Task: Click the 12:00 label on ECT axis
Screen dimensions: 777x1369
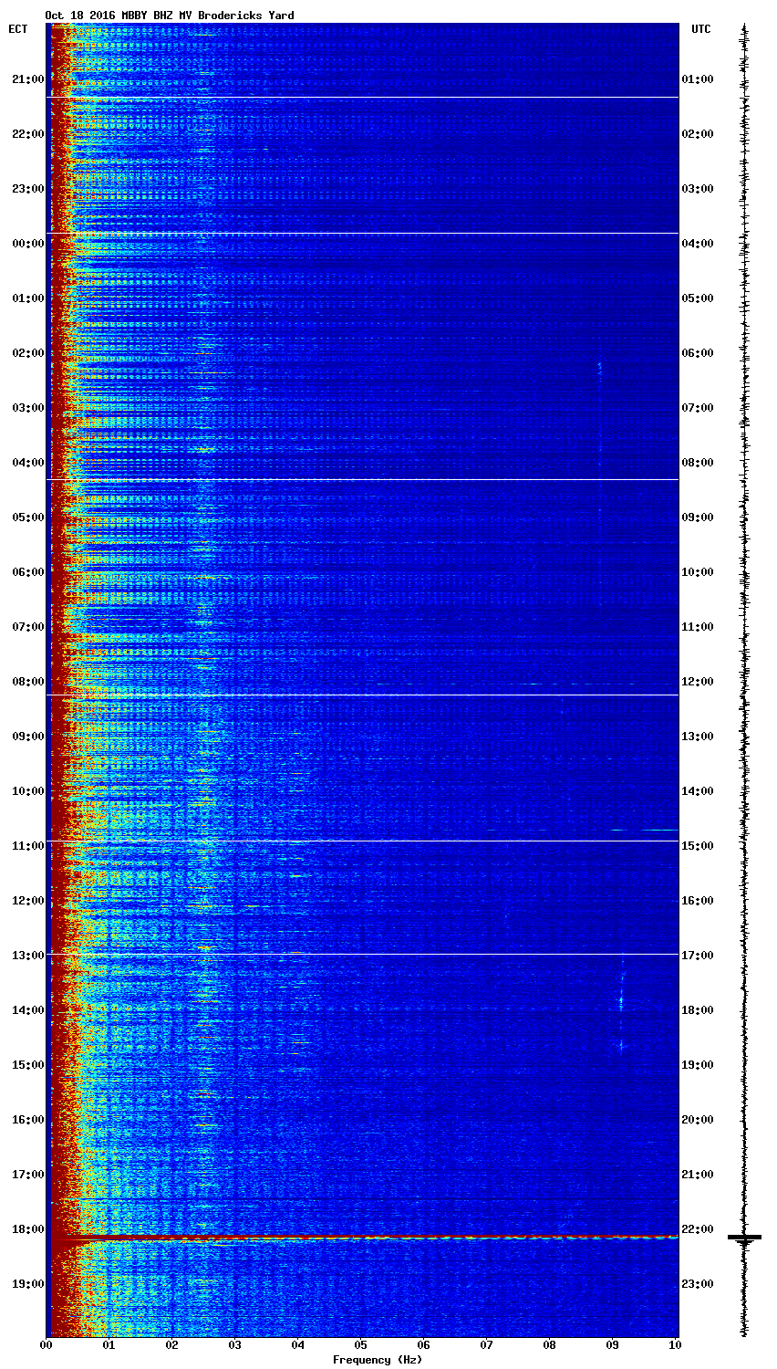Action: [27, 901]
